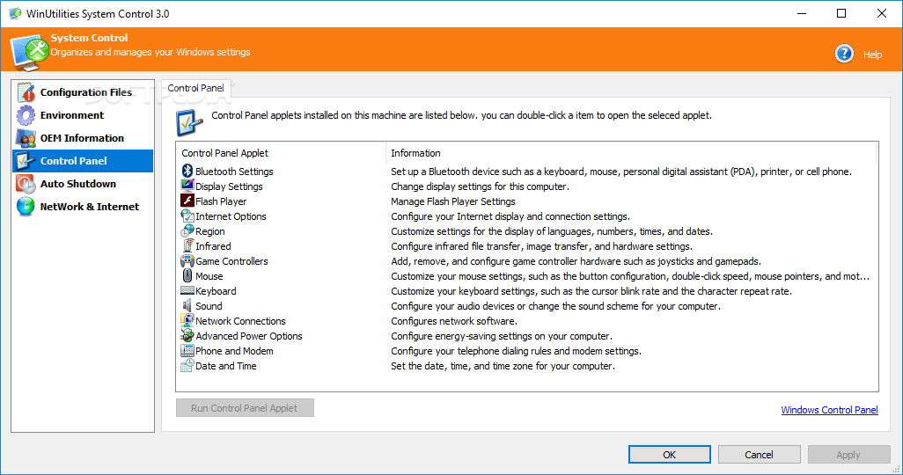Screen dimensions: 903x475
Task: Click 'Change display settings for this computer.' text
Action: coord(480,186)
